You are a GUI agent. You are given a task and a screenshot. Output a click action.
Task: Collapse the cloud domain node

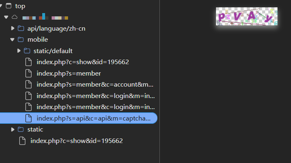tap(6, 17)
